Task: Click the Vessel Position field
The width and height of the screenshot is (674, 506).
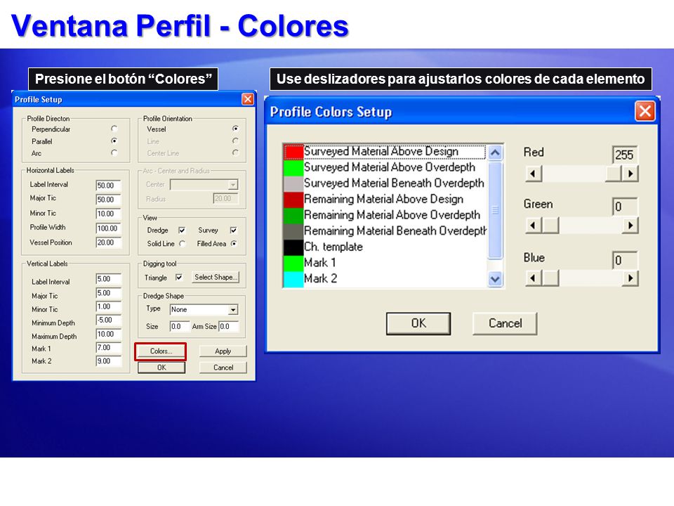Action: click(x=108, y=242)
